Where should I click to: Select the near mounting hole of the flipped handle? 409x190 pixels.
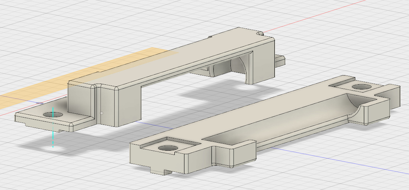click(168, 148)
